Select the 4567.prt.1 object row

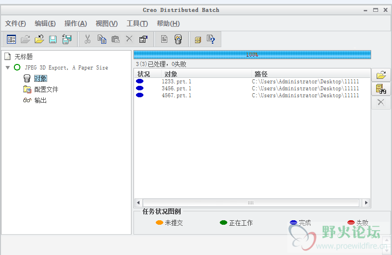pyautogui.click(x=252, y=95)
